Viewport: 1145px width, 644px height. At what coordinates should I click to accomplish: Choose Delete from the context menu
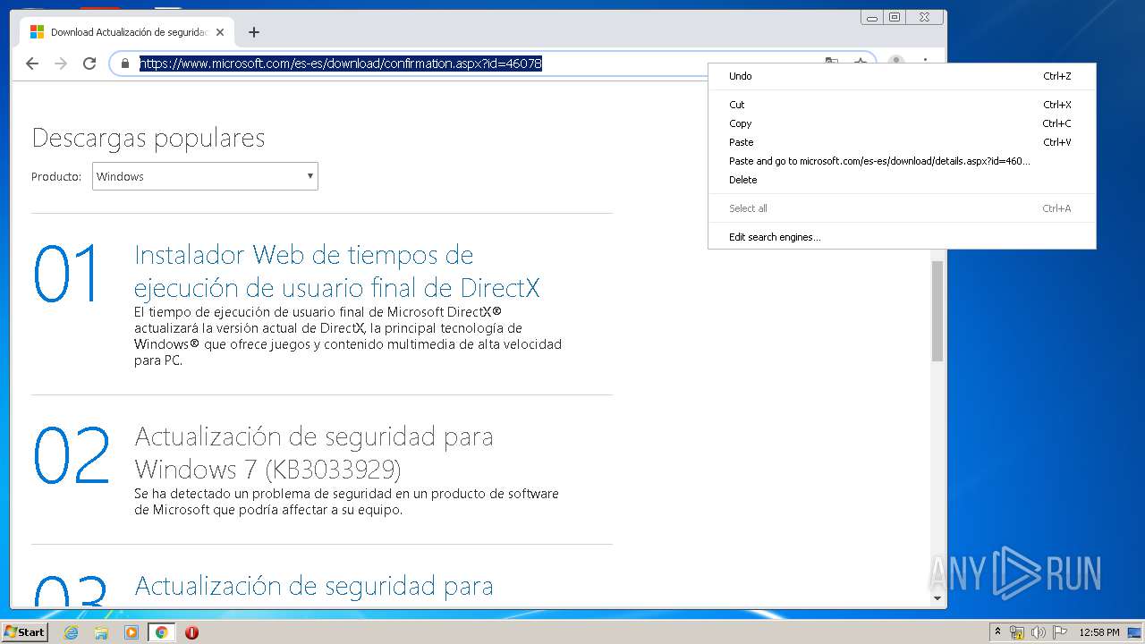pyautogui.click(x=902, y=180)
